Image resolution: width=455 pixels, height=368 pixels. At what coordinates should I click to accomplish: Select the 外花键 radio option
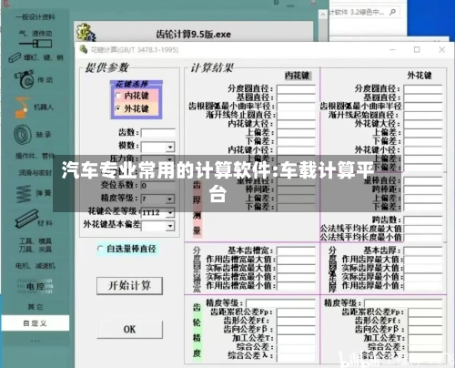click(119, 108)
